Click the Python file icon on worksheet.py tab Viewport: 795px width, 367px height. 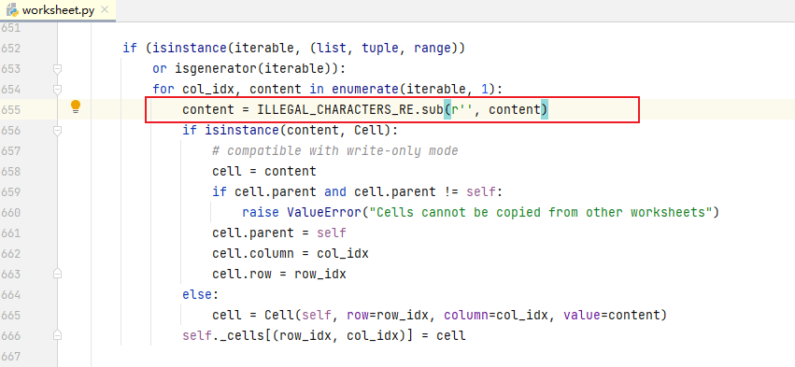(x=12, y=10)
